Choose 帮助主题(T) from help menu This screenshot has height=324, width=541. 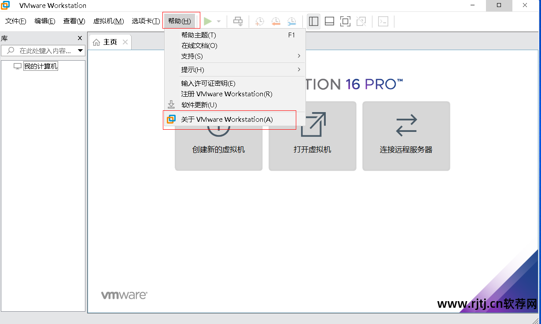click(235, 35)
